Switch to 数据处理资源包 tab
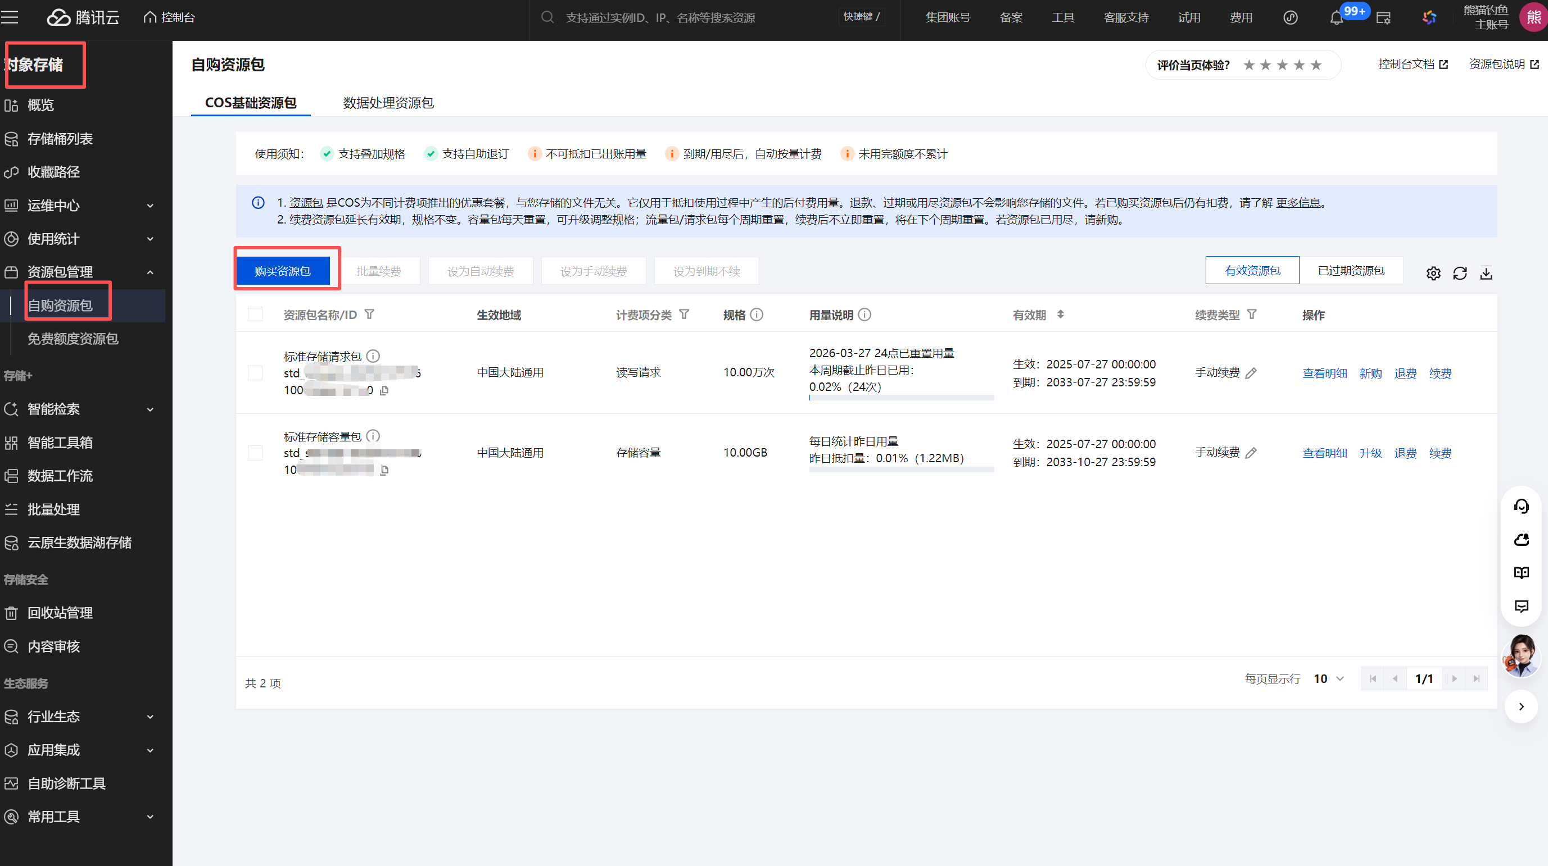 click(x=388, y=103)
